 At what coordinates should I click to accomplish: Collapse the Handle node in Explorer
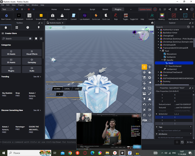coord(162,60)
